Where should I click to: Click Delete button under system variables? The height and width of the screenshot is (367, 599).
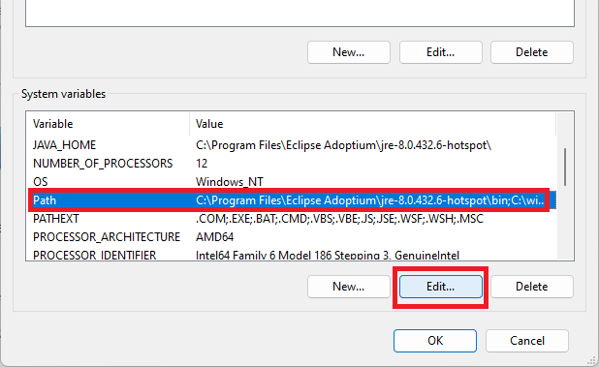coord(532,287)
